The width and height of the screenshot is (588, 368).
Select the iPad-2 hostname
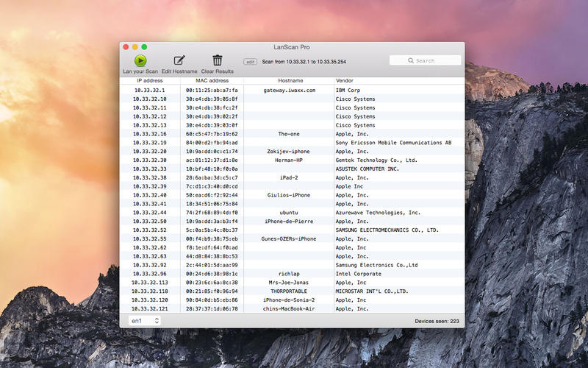point(289,177)
